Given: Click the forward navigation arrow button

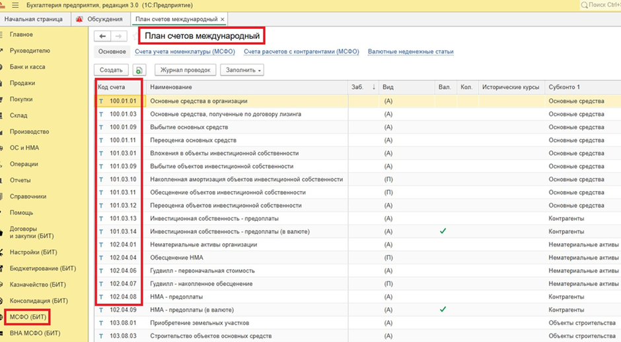Looking at the screenshot, I should click(x=118, y=36).
